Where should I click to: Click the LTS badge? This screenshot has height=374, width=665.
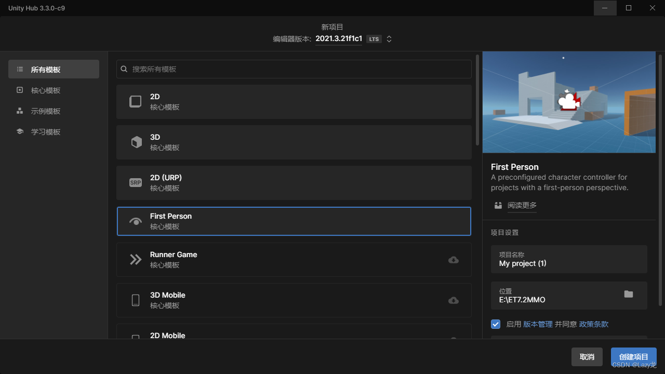(374, 39)
